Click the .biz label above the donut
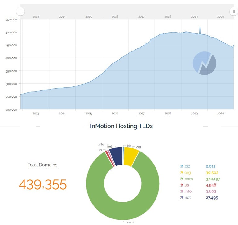 (x=129, y=146)
